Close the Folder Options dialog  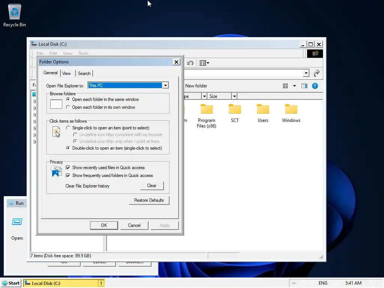[x=176, y=62]
